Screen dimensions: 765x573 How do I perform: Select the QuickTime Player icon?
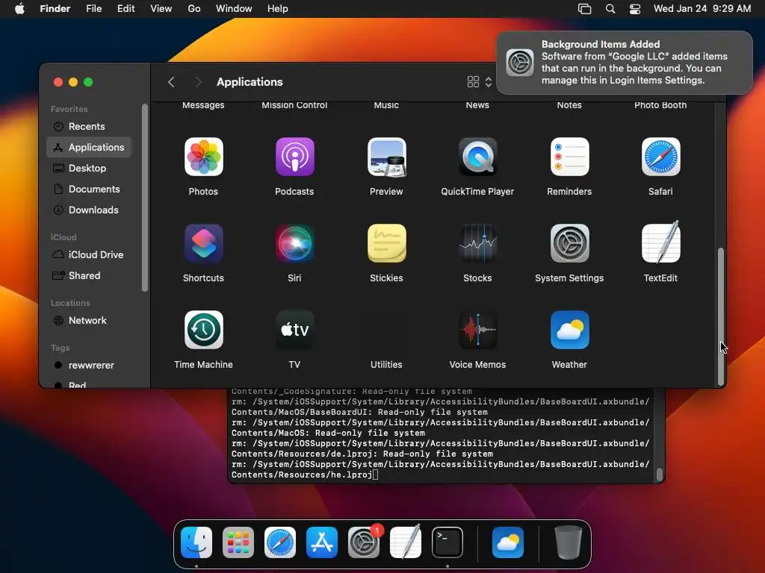pyautogui.click(x=477, y=157)
